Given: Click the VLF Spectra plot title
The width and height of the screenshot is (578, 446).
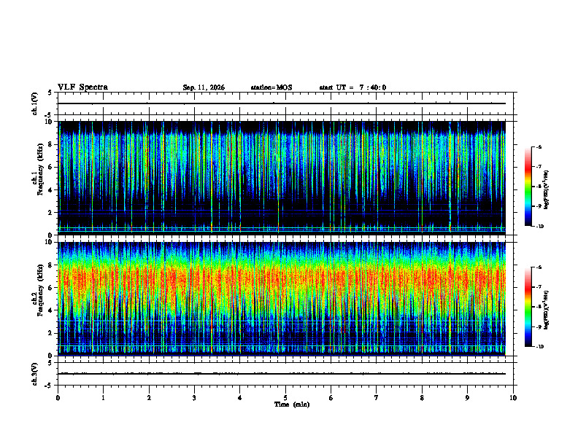Looking at the screenshot, I should pyautogui.click(x=82, y=87).
